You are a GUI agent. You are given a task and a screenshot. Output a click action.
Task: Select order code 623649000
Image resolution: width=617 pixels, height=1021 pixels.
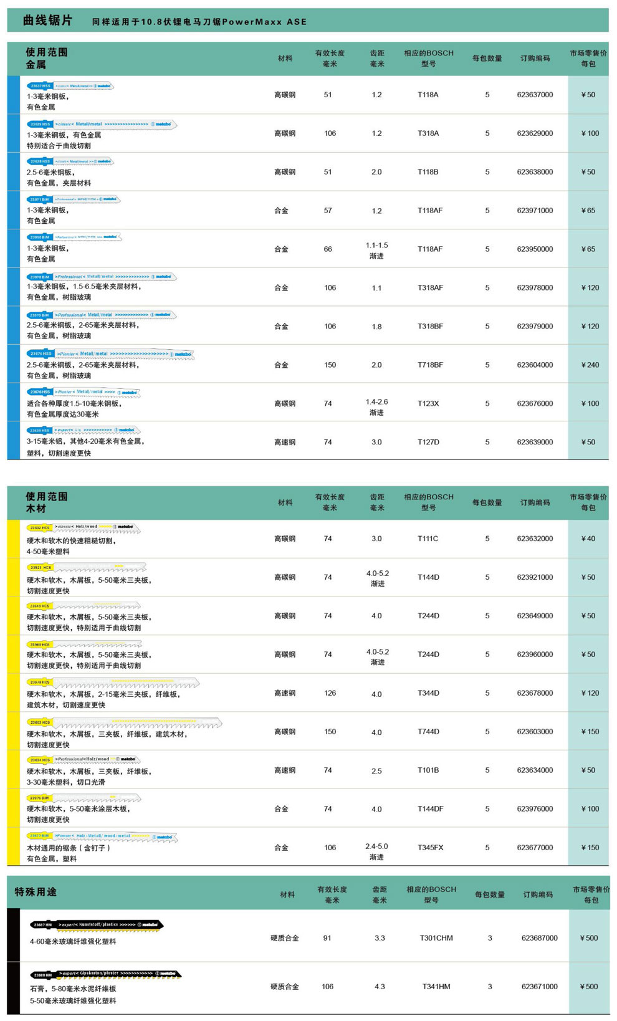[x=535, y=616]
